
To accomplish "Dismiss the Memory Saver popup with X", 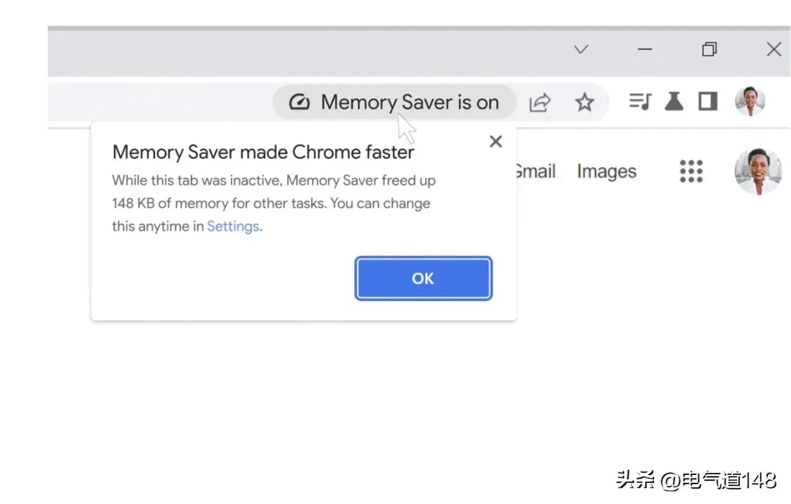I will [495, 141].
